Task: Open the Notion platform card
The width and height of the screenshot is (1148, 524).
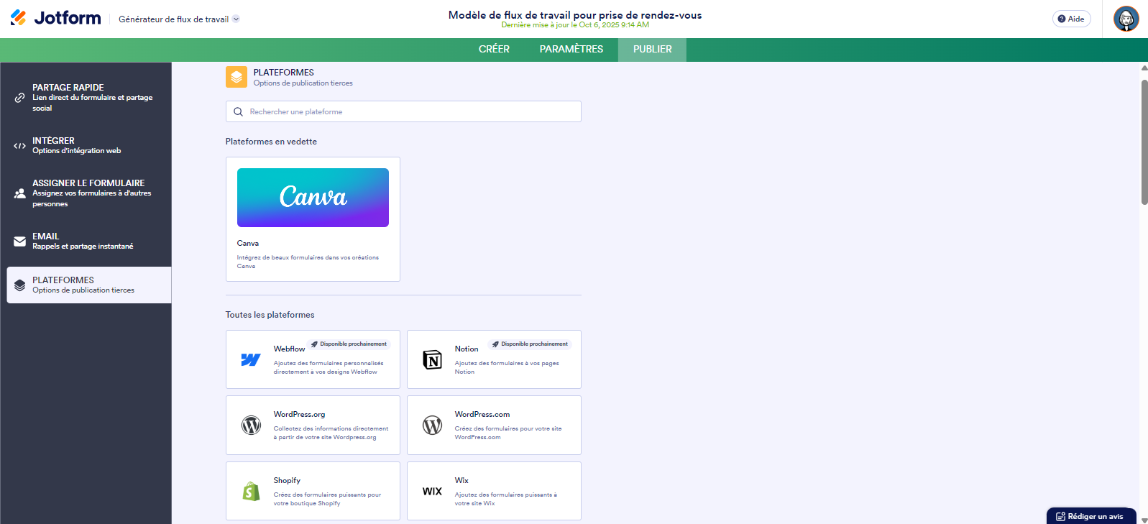Action: point(494,359)
